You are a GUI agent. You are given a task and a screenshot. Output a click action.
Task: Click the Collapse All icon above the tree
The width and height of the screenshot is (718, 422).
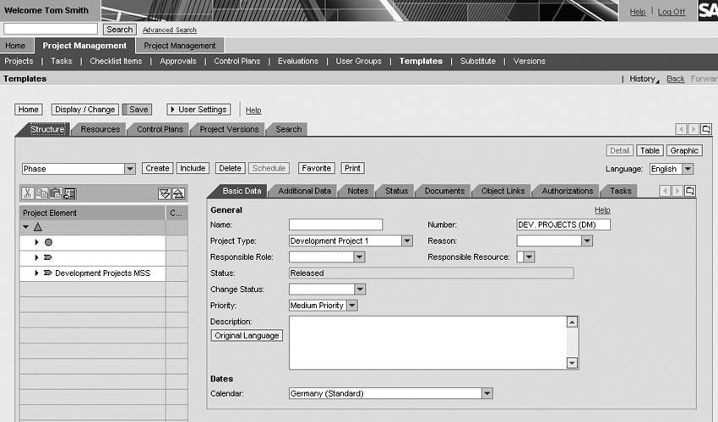(177, 193)
